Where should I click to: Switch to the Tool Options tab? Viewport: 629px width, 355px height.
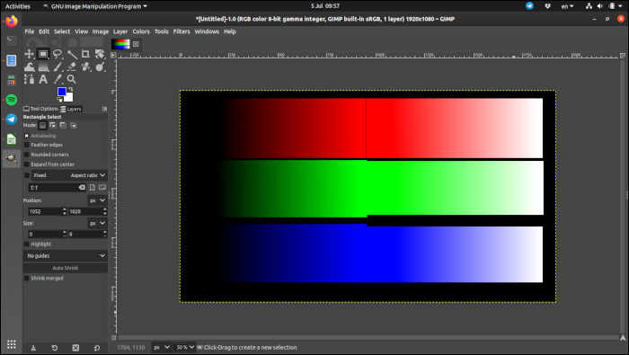click(x=40, y=109)
